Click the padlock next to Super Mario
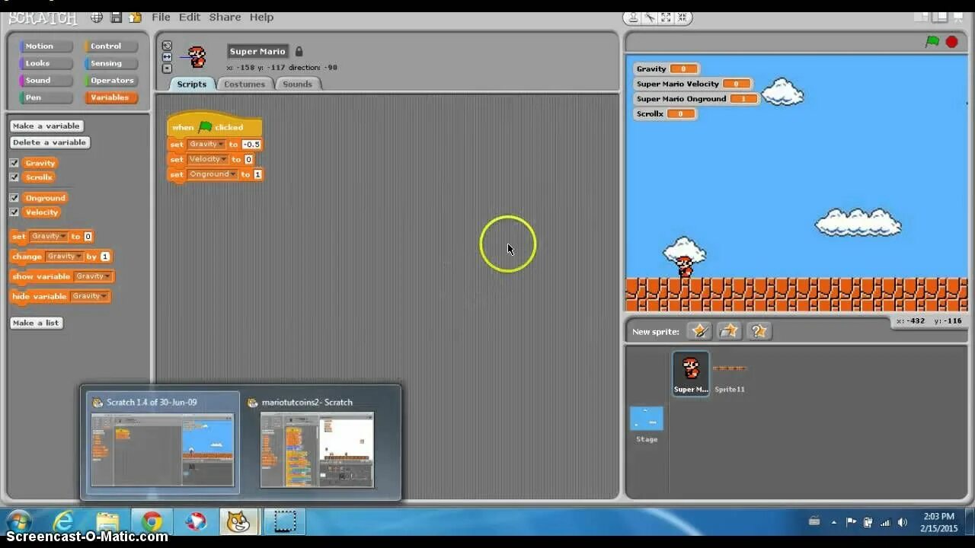975x548 pixels. (x=299, y=51)
